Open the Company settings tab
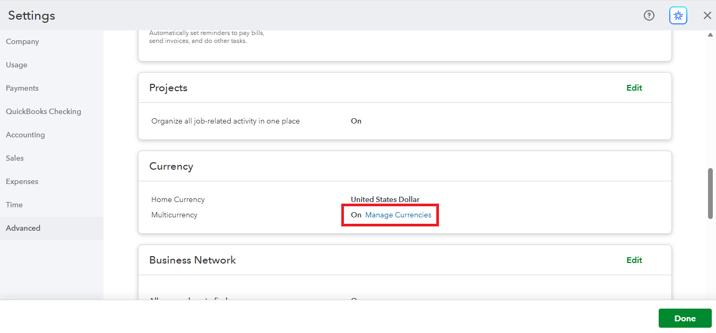The height and width of the screenshot is (333, 716). tap(22, 41)
